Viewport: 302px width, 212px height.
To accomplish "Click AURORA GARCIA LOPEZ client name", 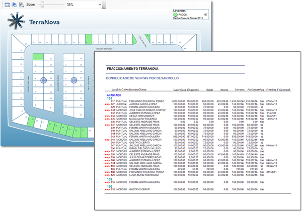I will click(x=143, y=104).
